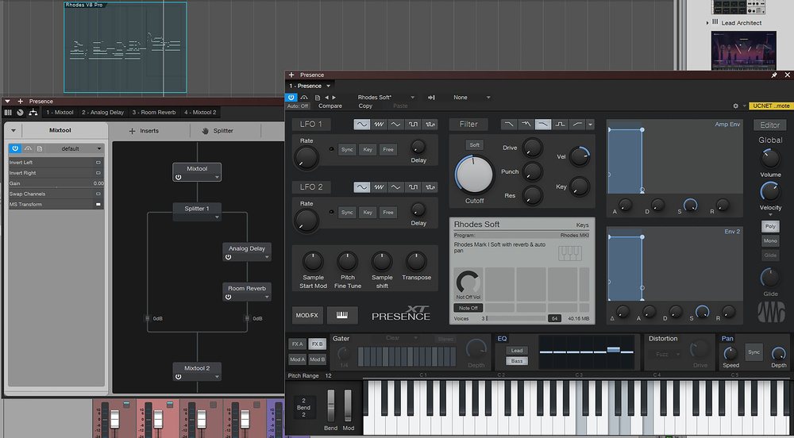This screenshot has width=794, height=438.
Task: Select LFO 1 sine waveform
Action: click(x=361, y=125)
